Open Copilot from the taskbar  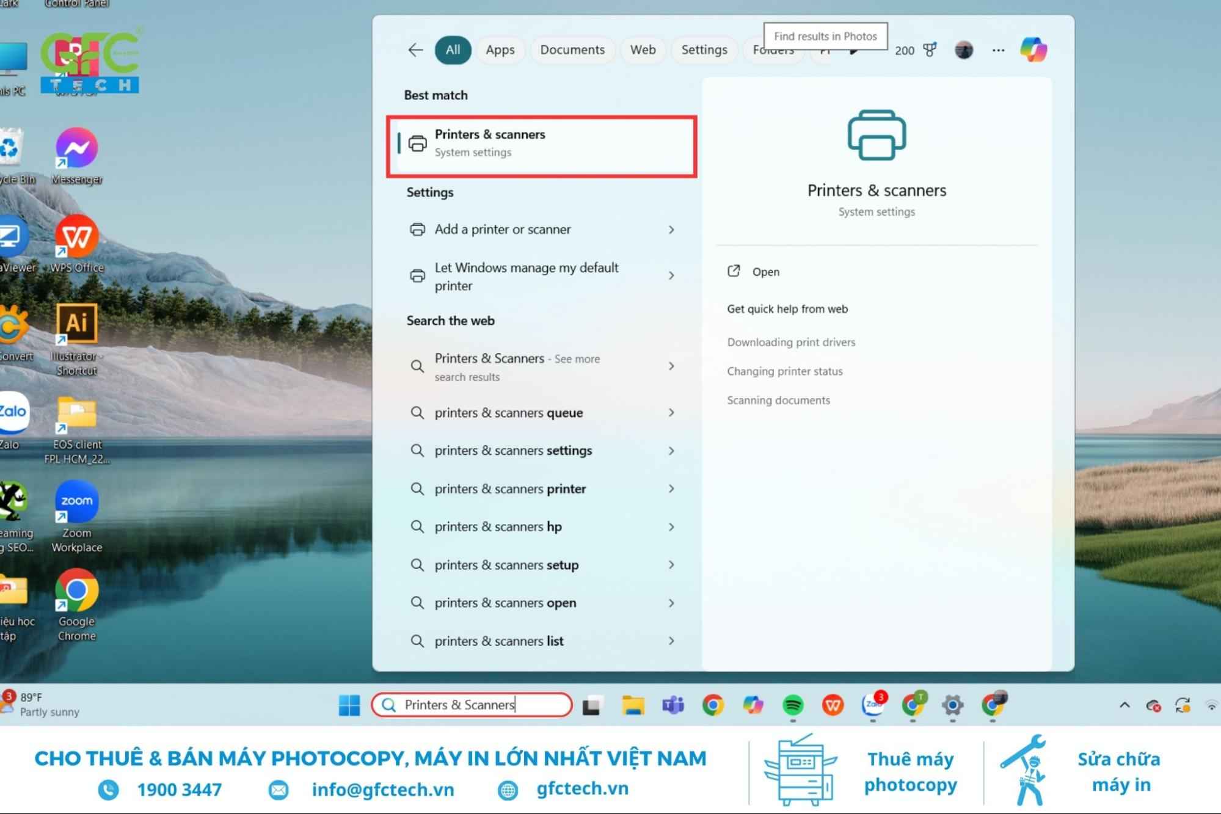pos(753,706)
